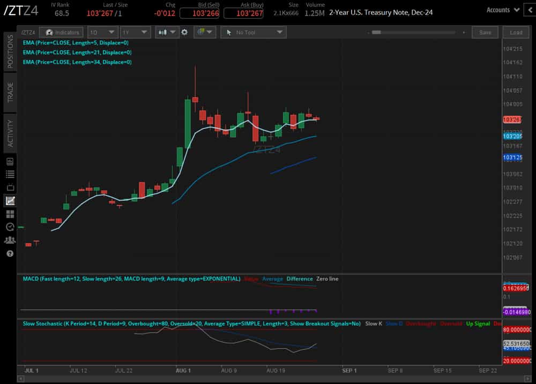
Task: Click the people community icon in sidebar
Action: 10,240
